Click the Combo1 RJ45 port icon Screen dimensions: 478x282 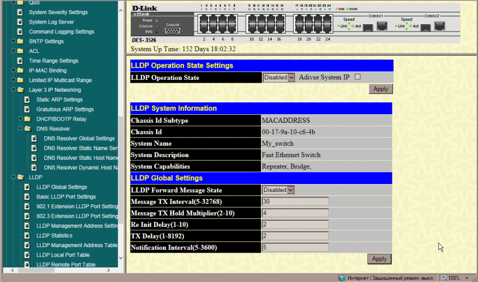pos(381,26)
